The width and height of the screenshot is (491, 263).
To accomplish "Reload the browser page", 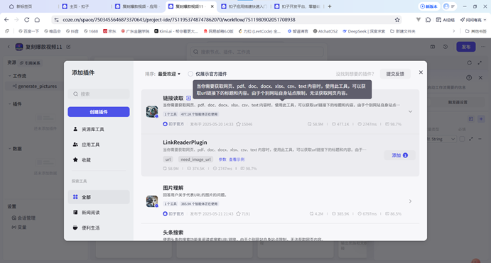I will click(x=27, y=20).
